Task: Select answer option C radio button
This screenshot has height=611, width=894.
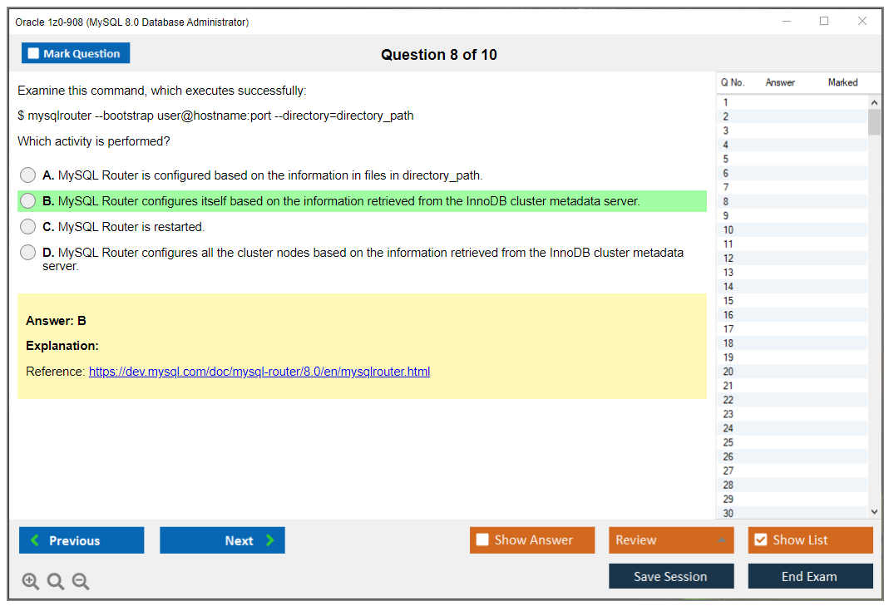Action: click(x=27, y=226)
